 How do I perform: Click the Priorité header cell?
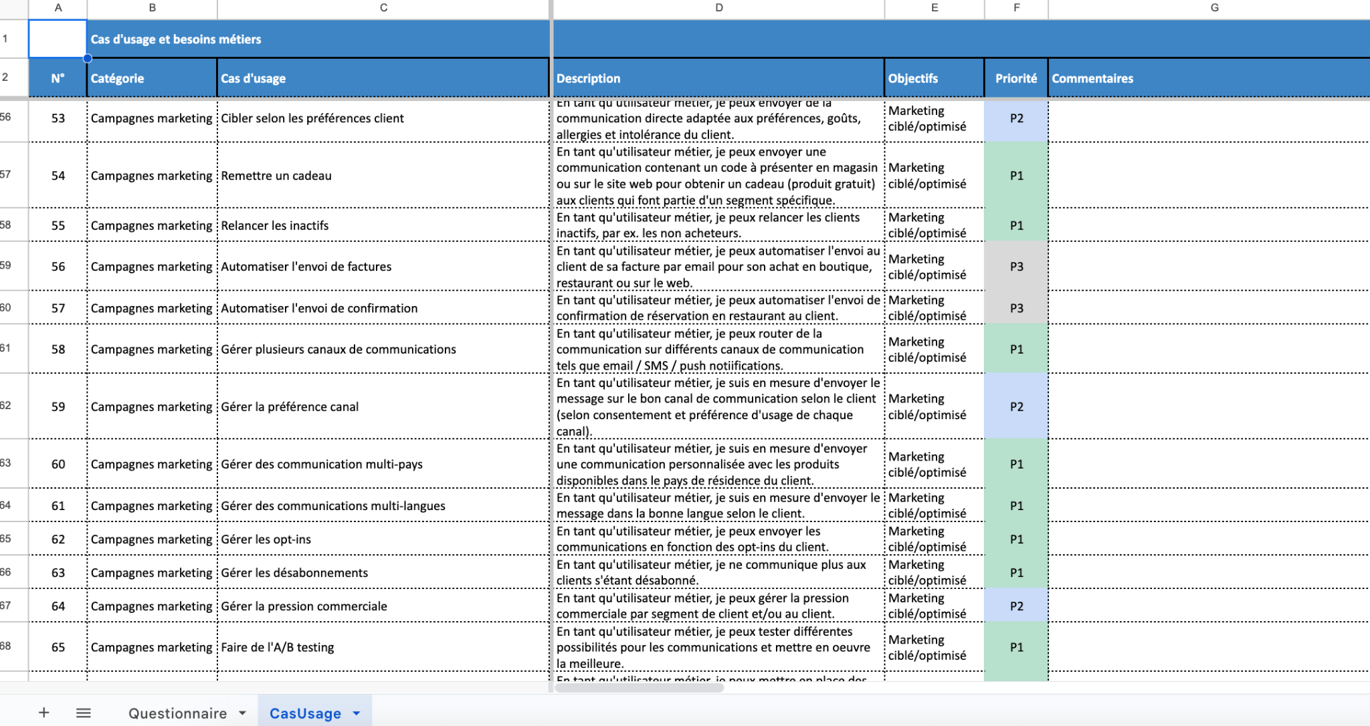click(x=1016, y=78)
